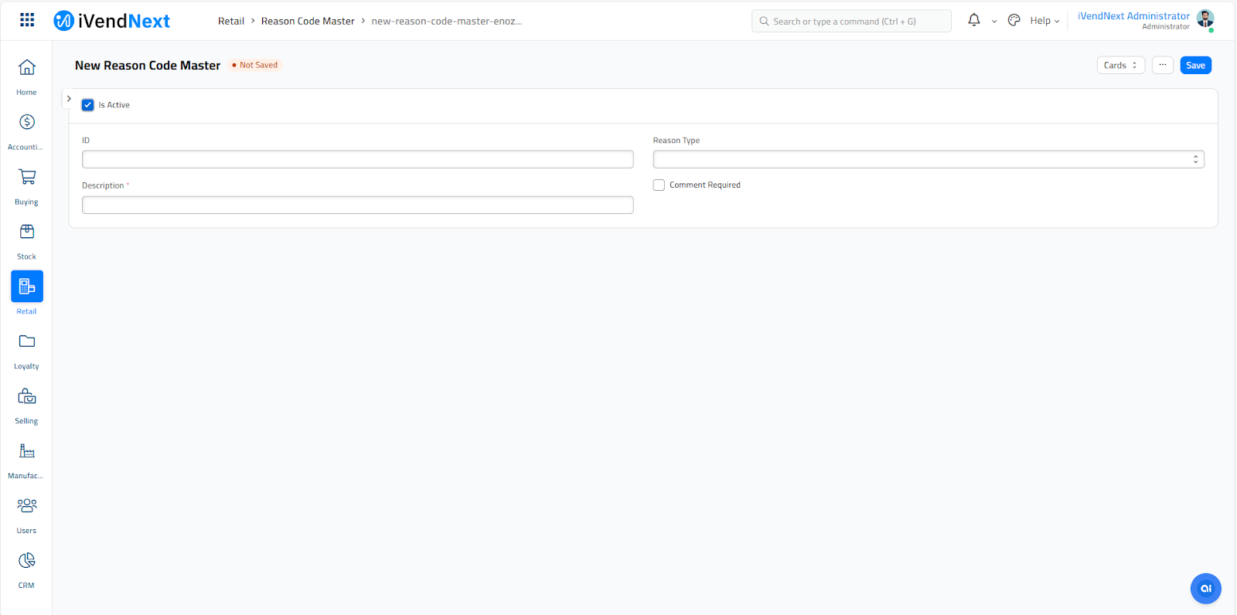Open the Accounting module icon

[x=27, y=122]
